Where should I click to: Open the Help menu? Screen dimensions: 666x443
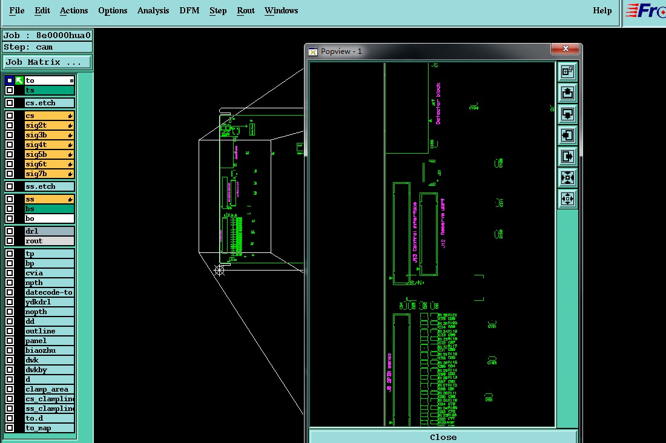[602, 11]
